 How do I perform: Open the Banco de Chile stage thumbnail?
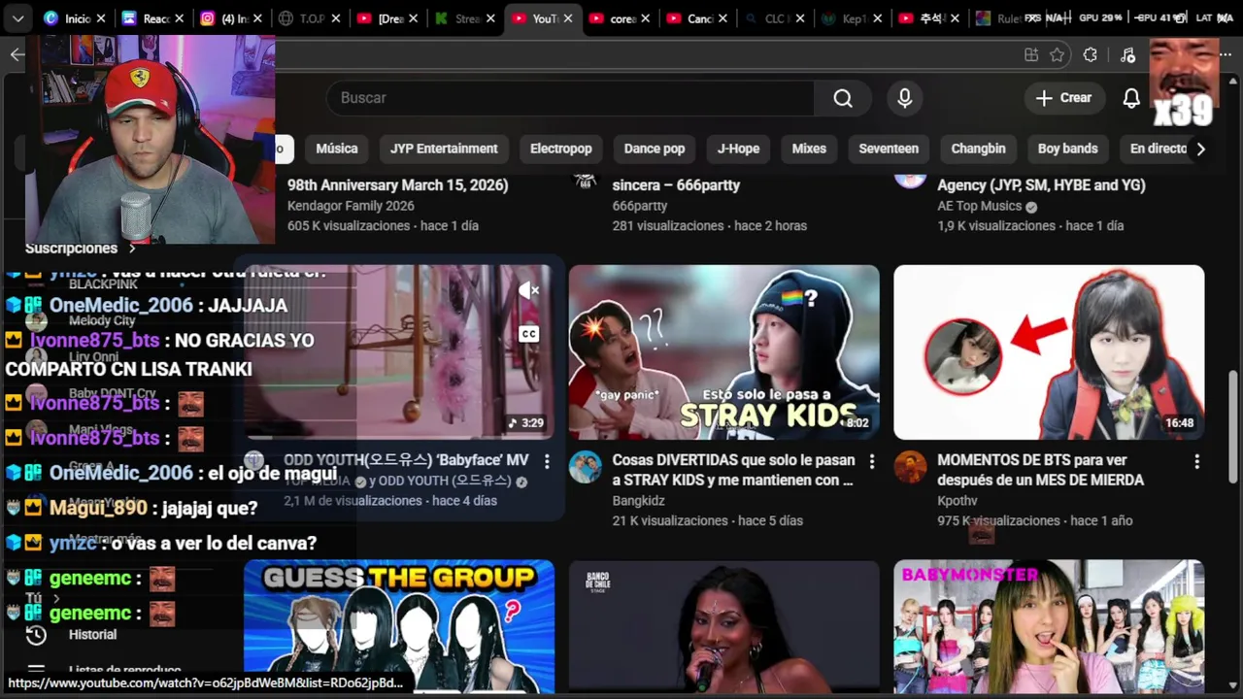point(723,625)
